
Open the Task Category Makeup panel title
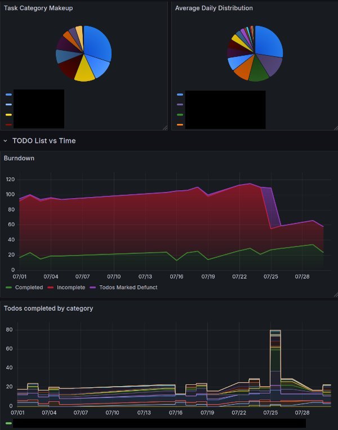coord(38,8)
